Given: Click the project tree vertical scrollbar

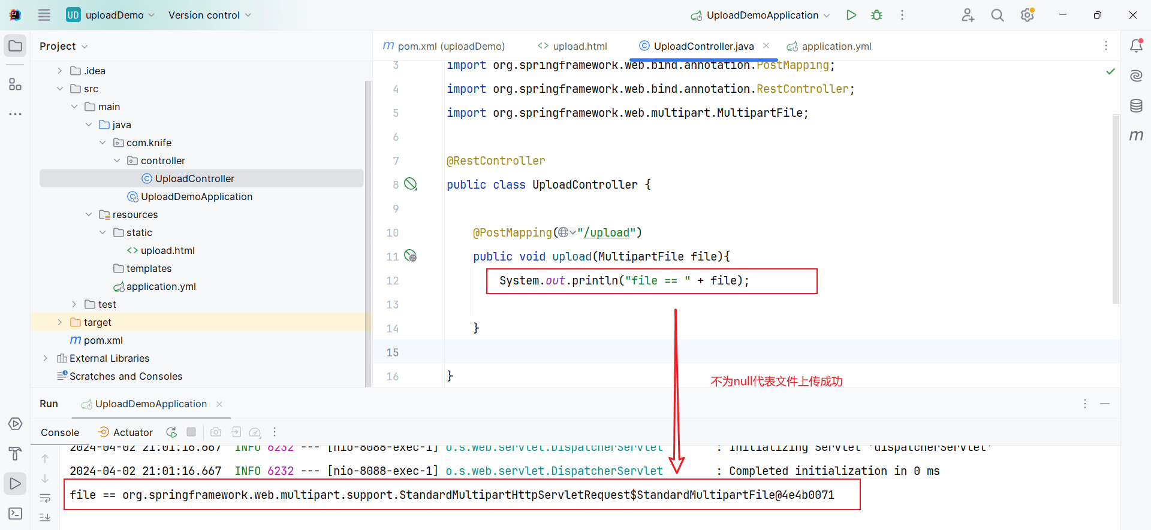Looking at the screenshot, I should click(x=368, y=234).
